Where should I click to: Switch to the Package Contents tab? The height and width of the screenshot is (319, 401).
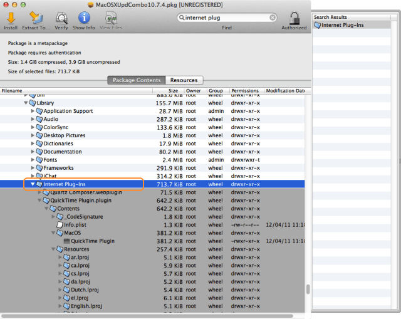pos(137,80)
